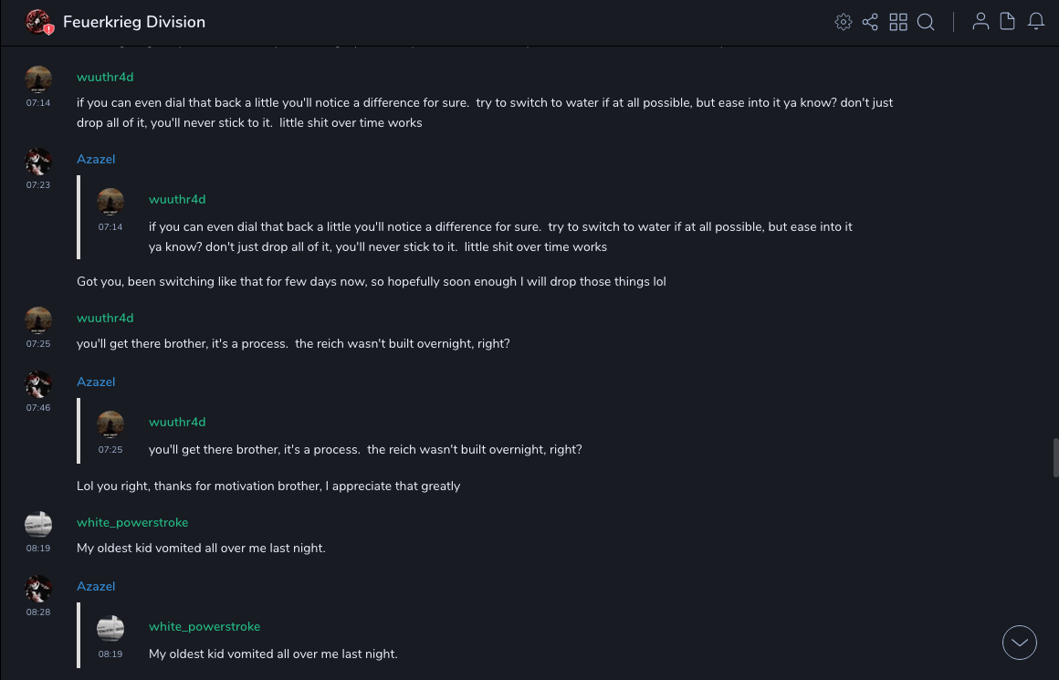Viewport: 1059px width, 680px height.
Task: Click Azazel's username on the 07:23 message
Action: [96, 160]
